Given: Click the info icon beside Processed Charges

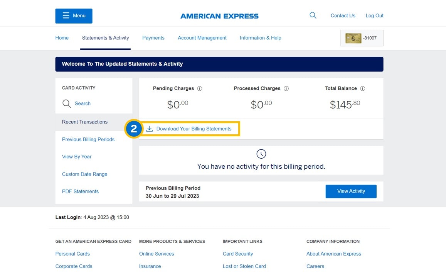Looking at the screenshot, I should pyautogui.click(x=286, y=88).
